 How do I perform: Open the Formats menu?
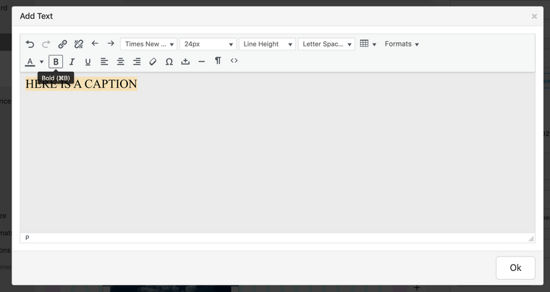click(402, 44)
